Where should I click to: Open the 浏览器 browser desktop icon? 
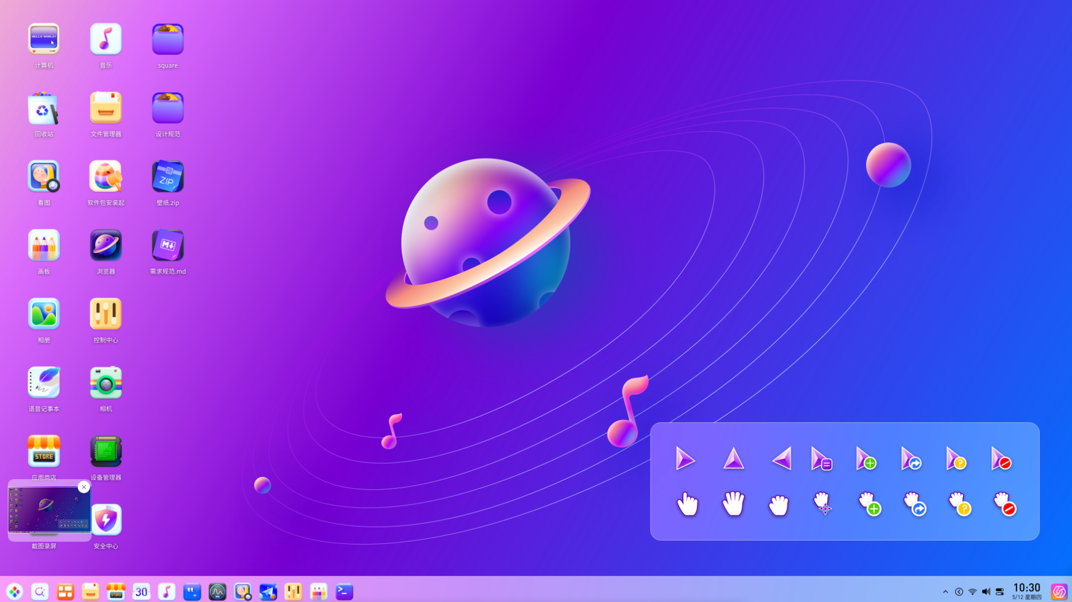click(x=106, y=245)
